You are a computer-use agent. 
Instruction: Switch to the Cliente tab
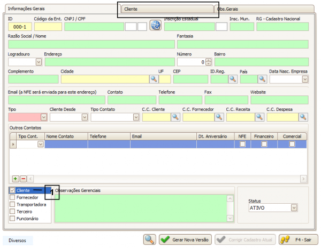pyautogui.click(x=166, y=9)
